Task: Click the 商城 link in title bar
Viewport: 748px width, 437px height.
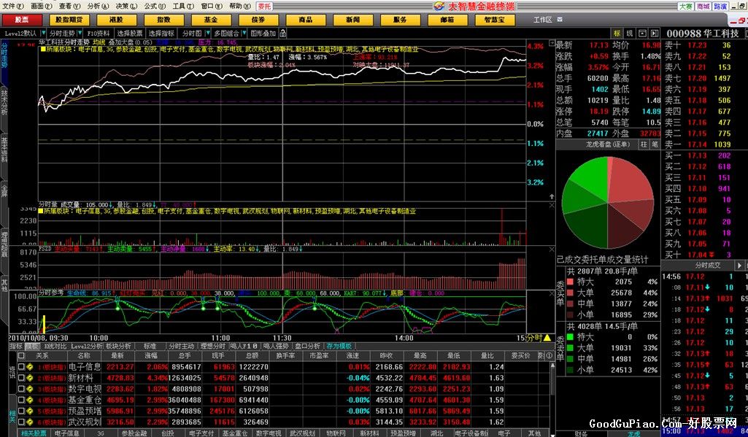Action: pos(703,7)
